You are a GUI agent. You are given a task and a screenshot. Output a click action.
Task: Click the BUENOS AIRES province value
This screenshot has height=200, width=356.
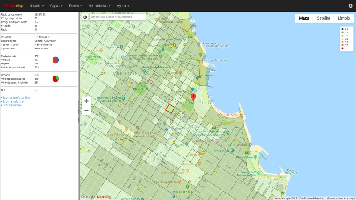click(x=43, y=37)
